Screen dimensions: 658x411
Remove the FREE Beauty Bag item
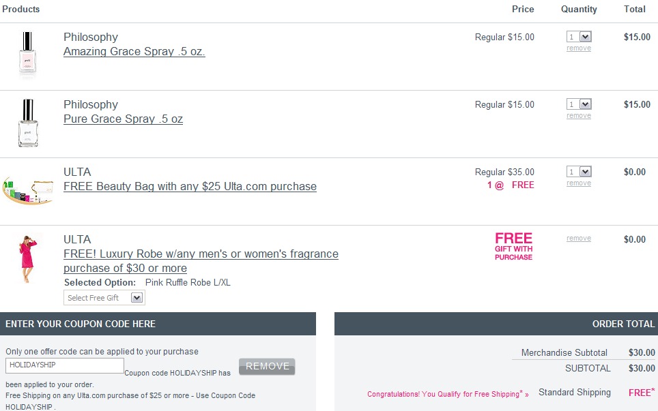coord(579,183)
